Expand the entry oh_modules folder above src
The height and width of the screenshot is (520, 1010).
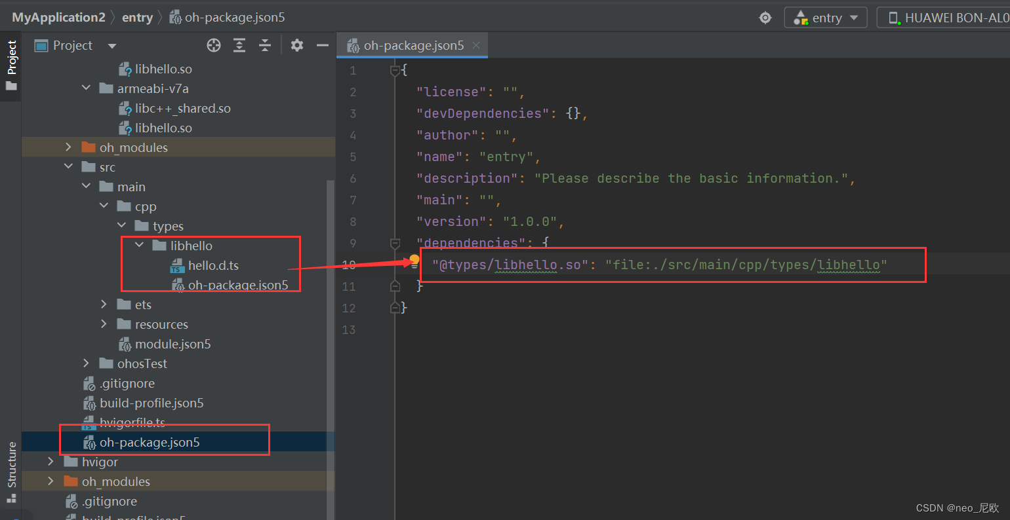(68, 147)
